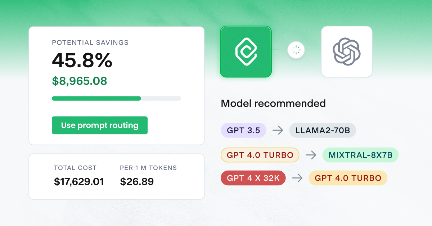
Task: Select the MIXTRAL-8X7B green tag
Action: pos(360,155)
